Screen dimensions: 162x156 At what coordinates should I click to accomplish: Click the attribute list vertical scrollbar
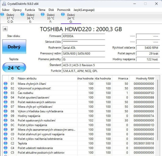click(x=158, y=110)
